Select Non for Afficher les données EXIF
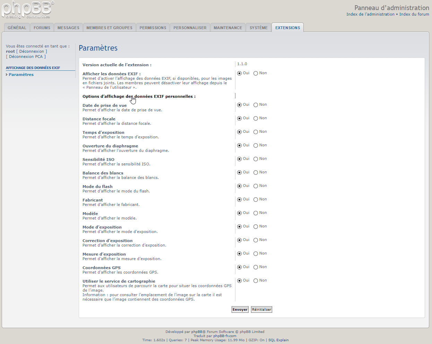 click(256, 74)
